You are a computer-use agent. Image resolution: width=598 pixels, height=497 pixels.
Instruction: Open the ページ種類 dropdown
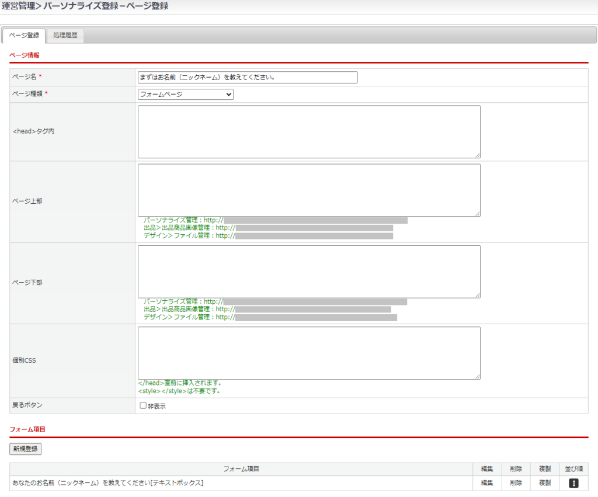[x=186, y=94]
